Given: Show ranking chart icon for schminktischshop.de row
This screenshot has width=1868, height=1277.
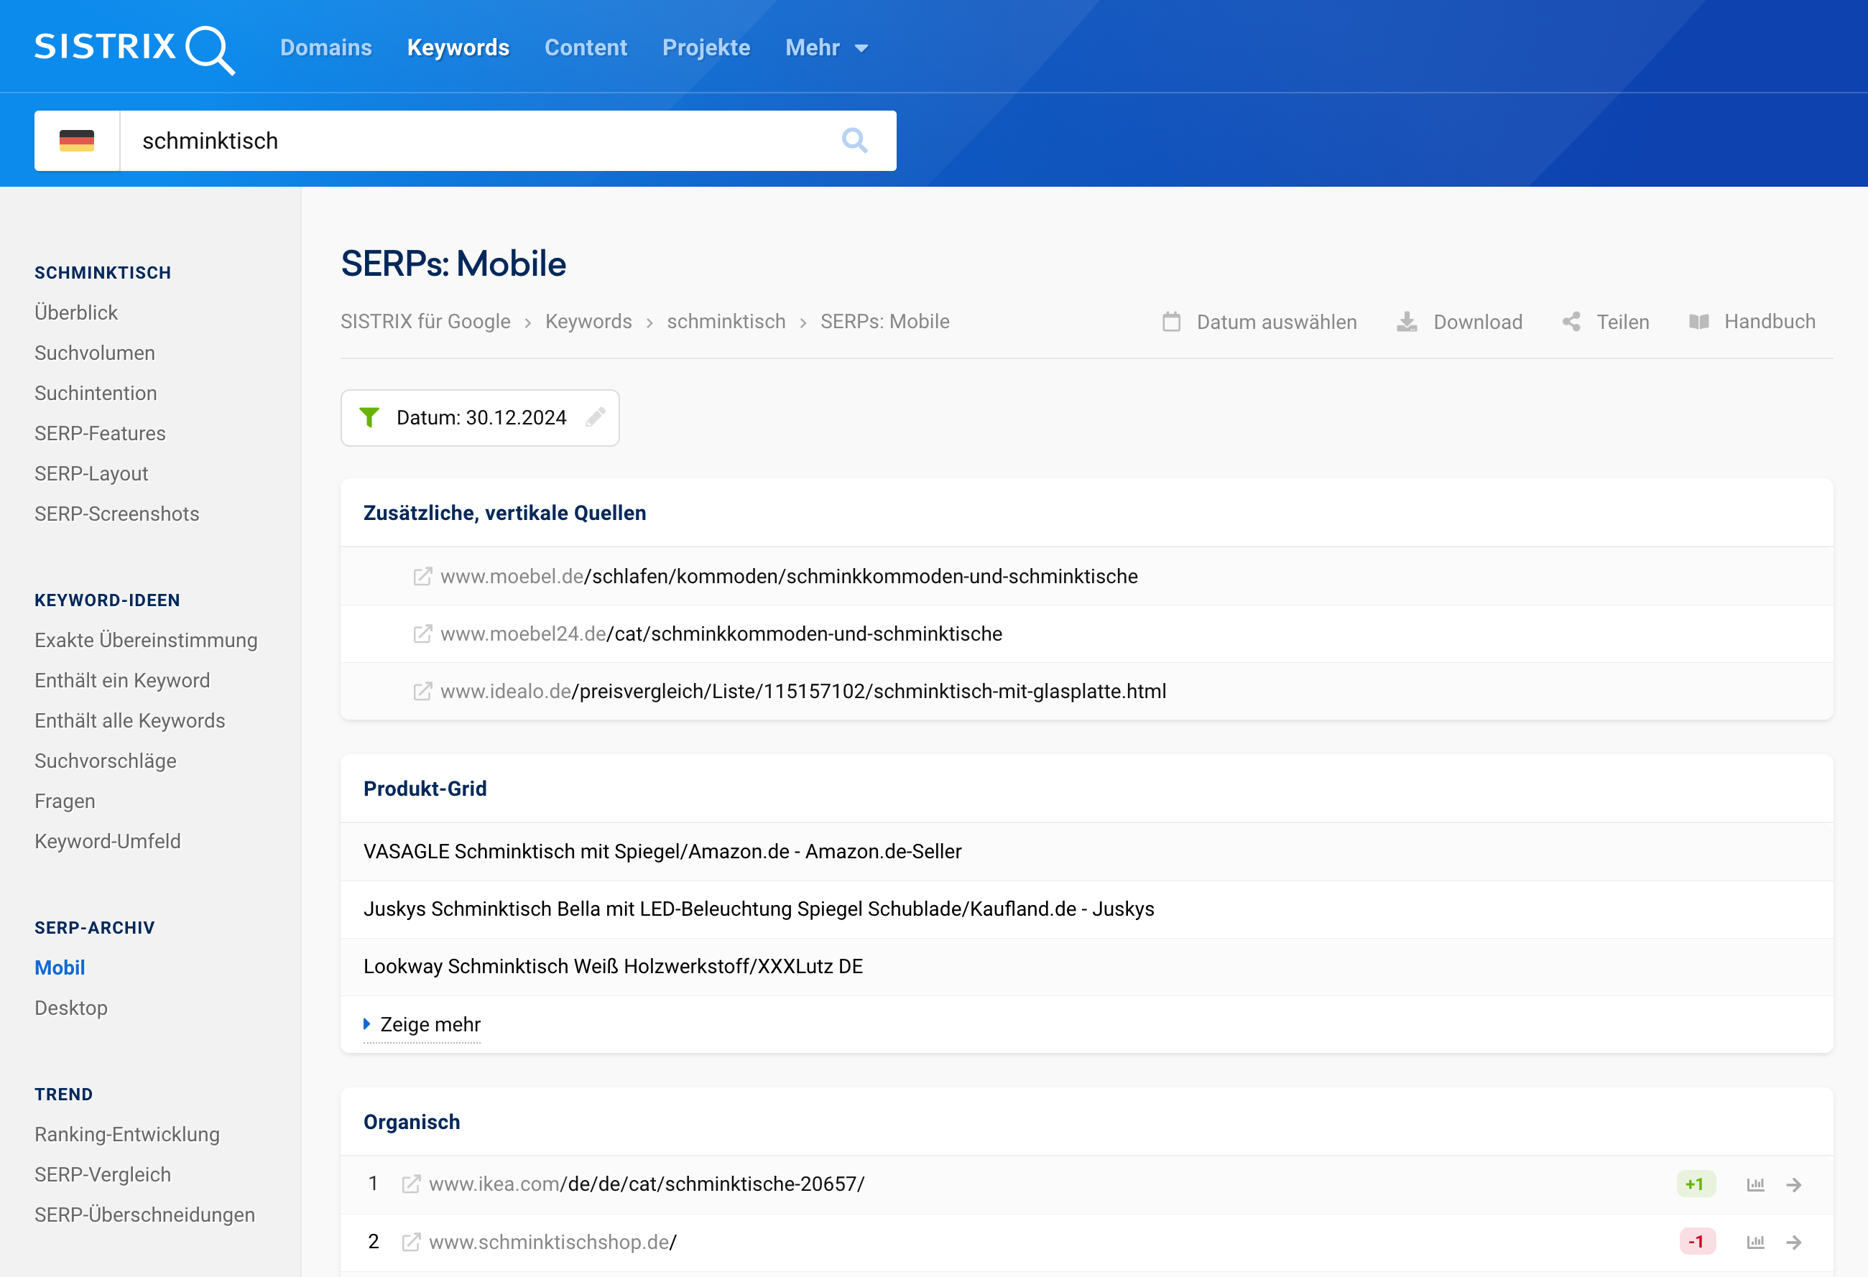Looking at the screenshot, I should pyautogui.click(x=1755, y=1243).
